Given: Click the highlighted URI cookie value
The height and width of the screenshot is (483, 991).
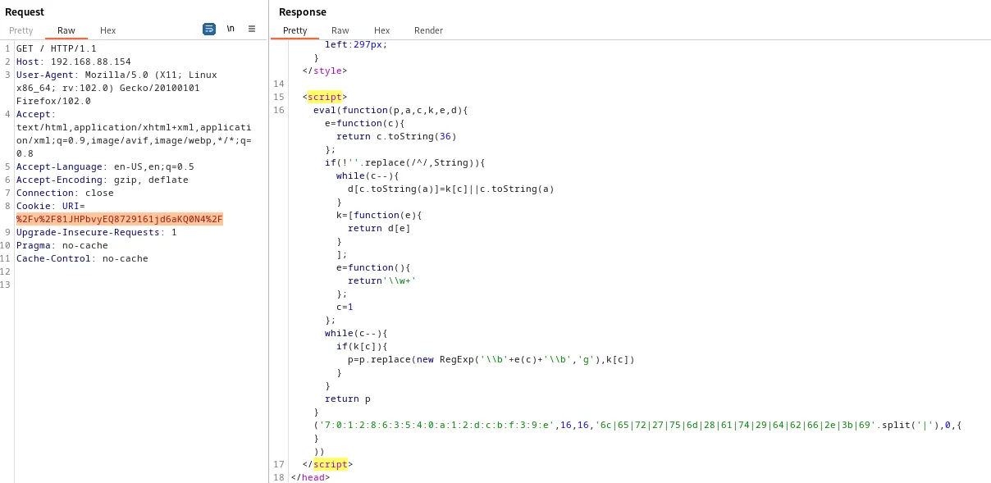Looking at the screenshot, I should [119, 219].
